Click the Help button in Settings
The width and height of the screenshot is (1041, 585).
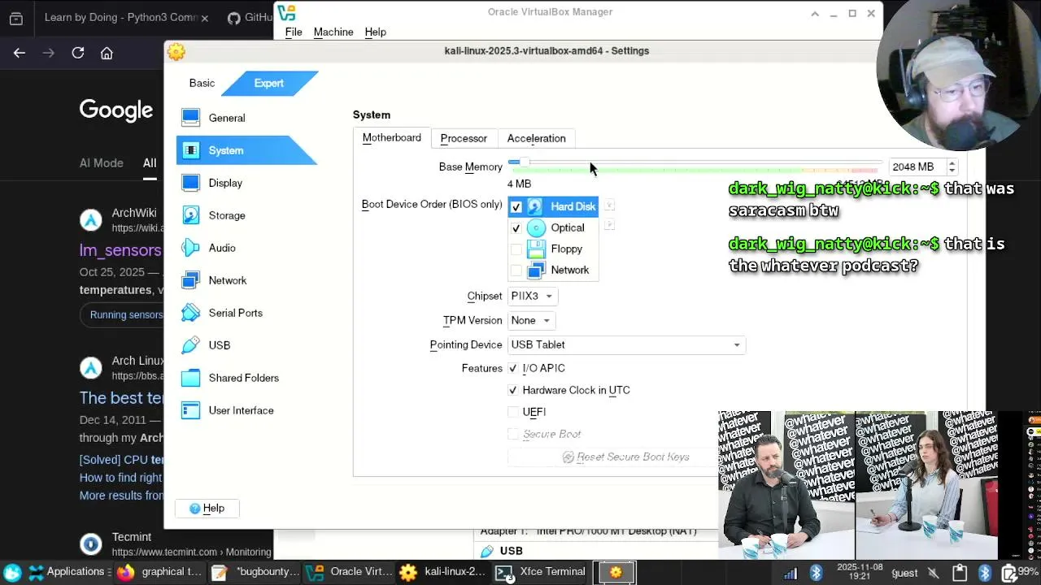pyautogui.click(x=207, y=509)
